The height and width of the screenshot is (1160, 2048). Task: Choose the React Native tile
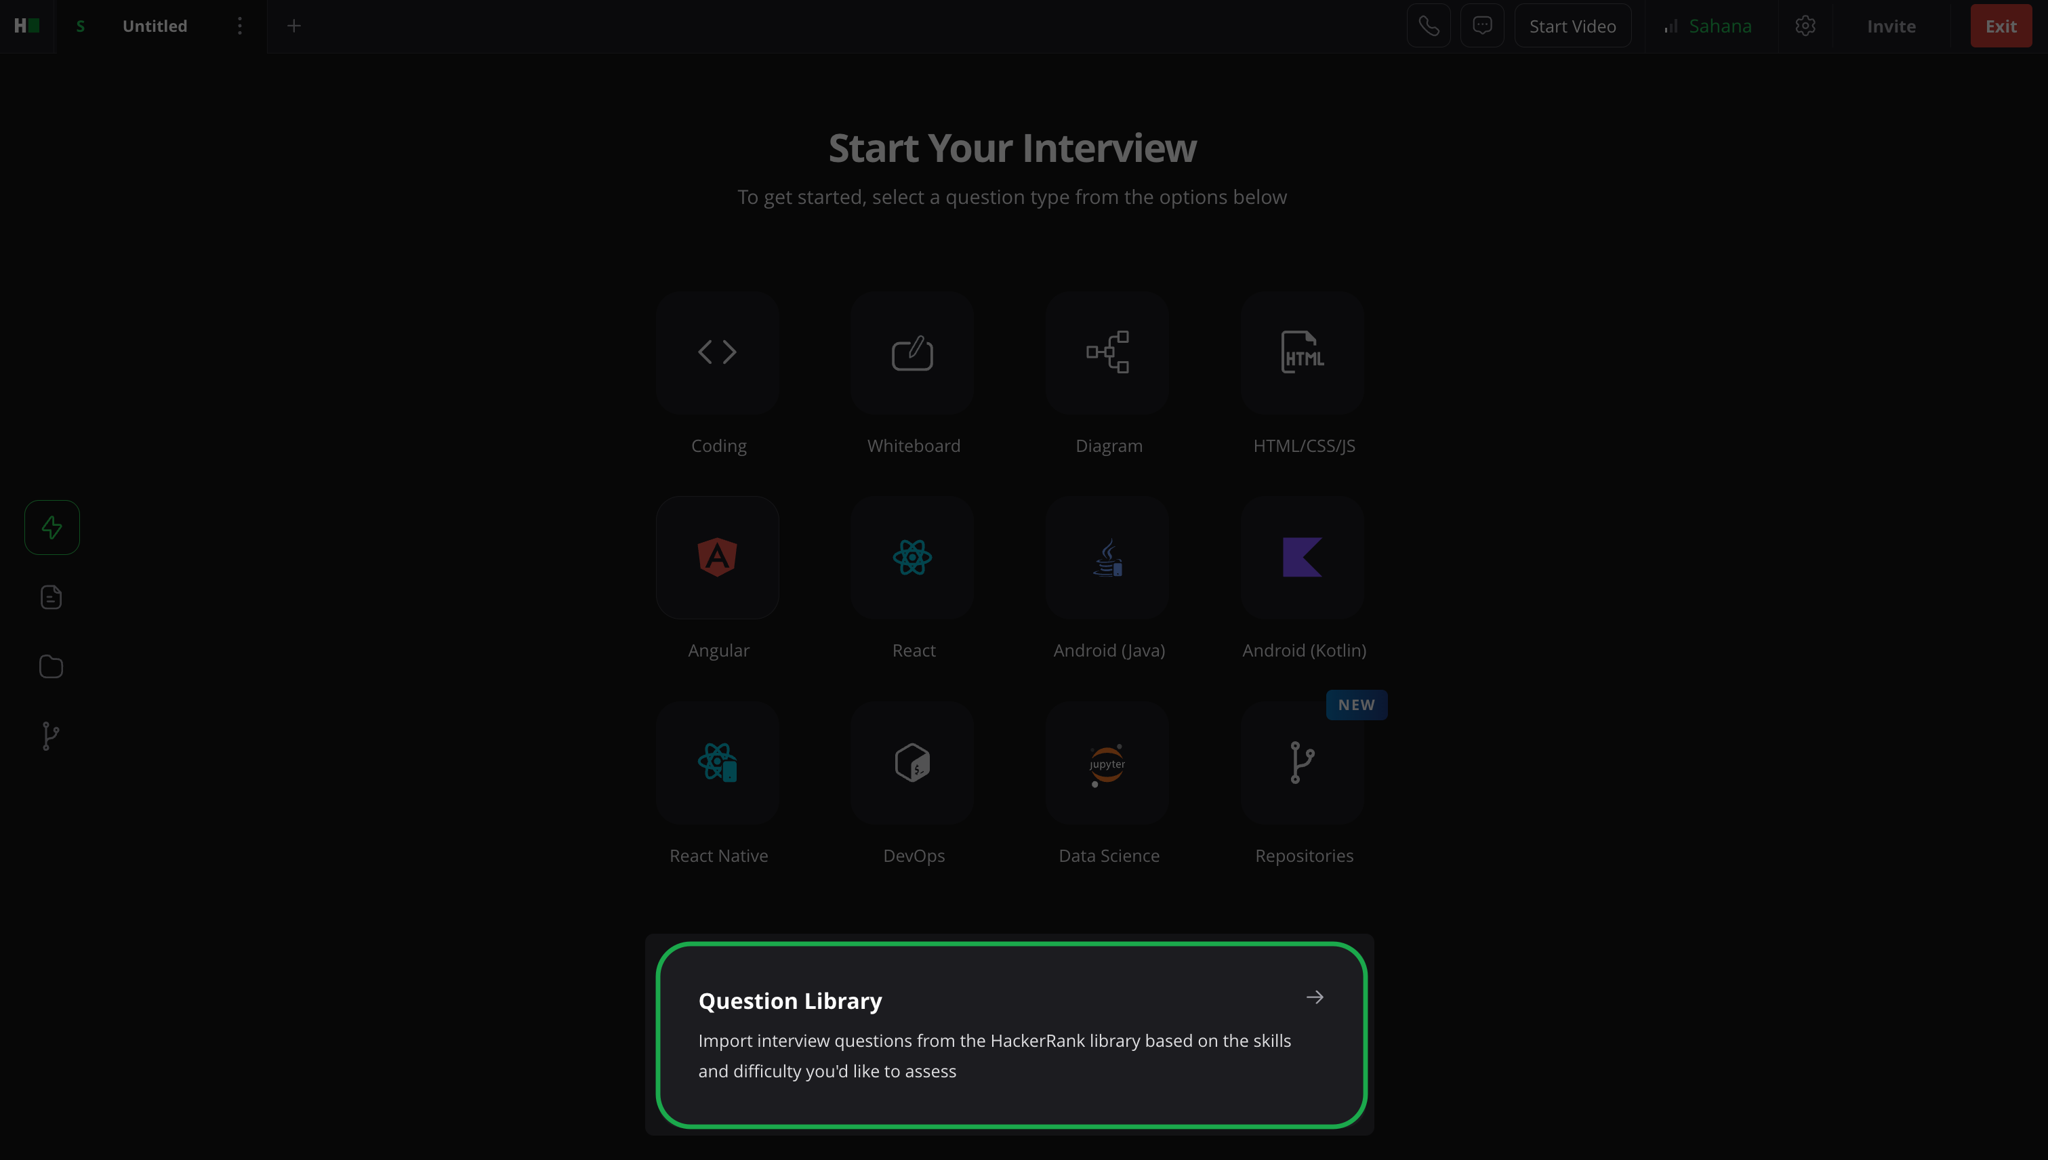717,762
